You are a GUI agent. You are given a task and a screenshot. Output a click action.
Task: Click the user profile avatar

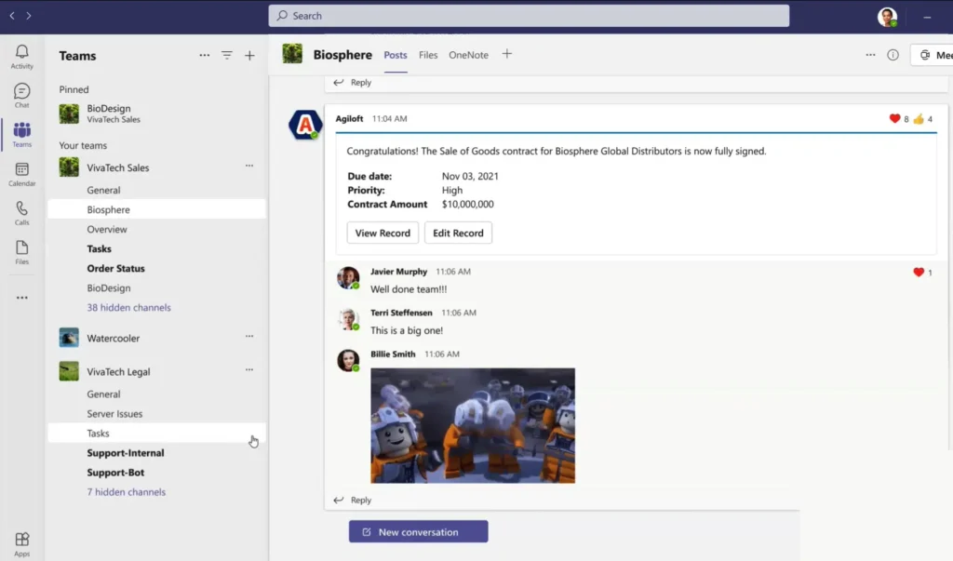tap(887, 17)
